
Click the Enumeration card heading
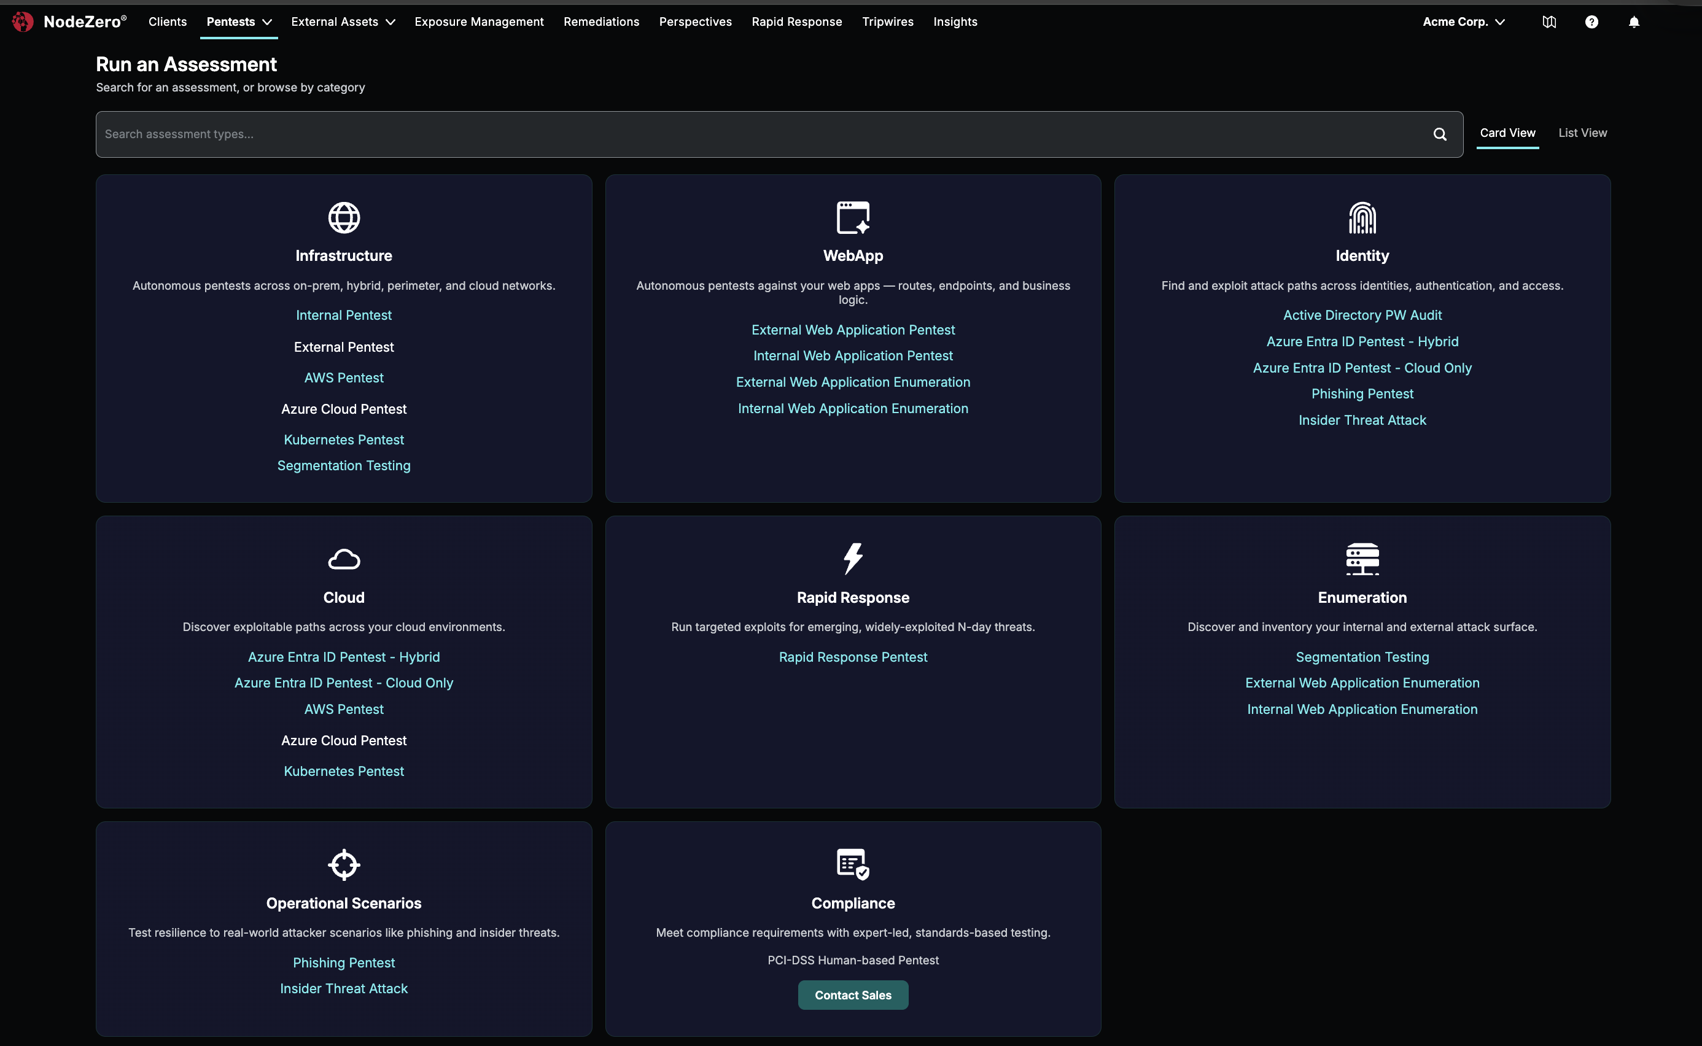click(1362, 598)
